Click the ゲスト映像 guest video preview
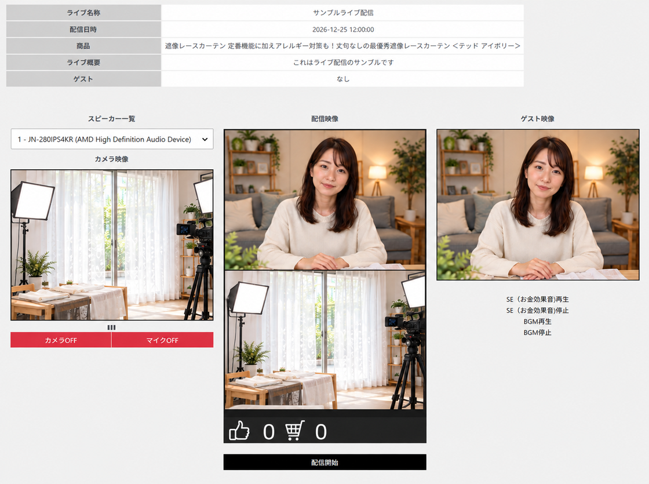 pos(538,205)
